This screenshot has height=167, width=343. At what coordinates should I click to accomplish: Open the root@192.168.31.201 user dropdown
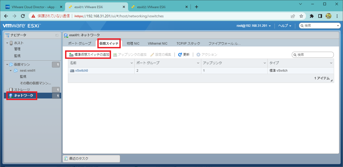coord(254,26)
